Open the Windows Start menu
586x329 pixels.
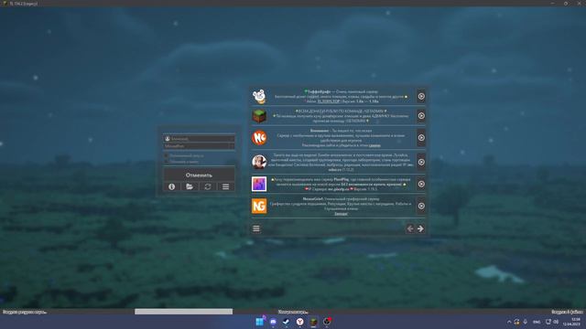259,322
